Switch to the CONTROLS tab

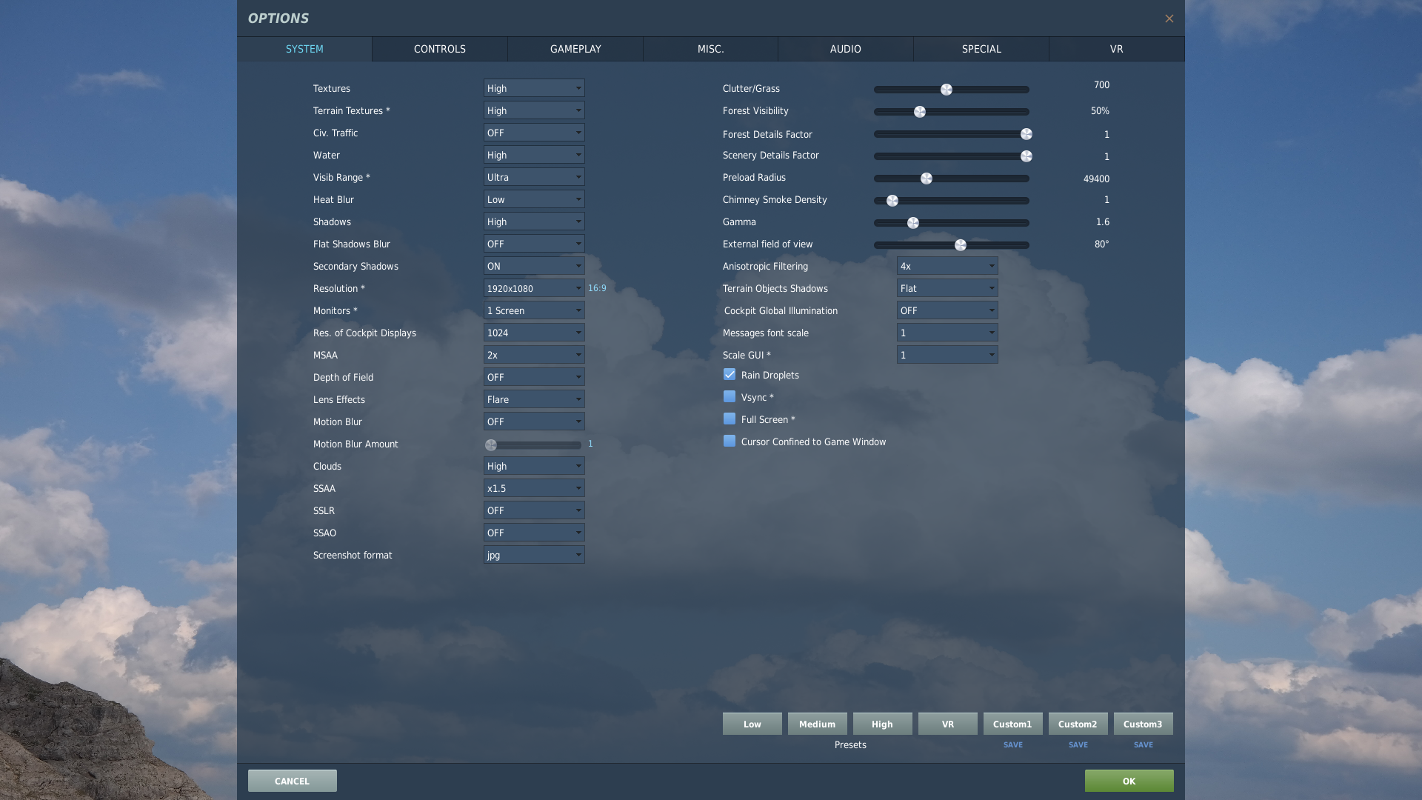click(438, 49)
